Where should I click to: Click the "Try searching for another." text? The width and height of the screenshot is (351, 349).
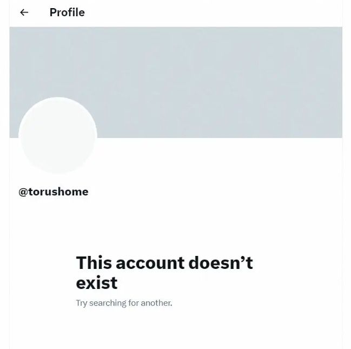(x=124, y=303)
